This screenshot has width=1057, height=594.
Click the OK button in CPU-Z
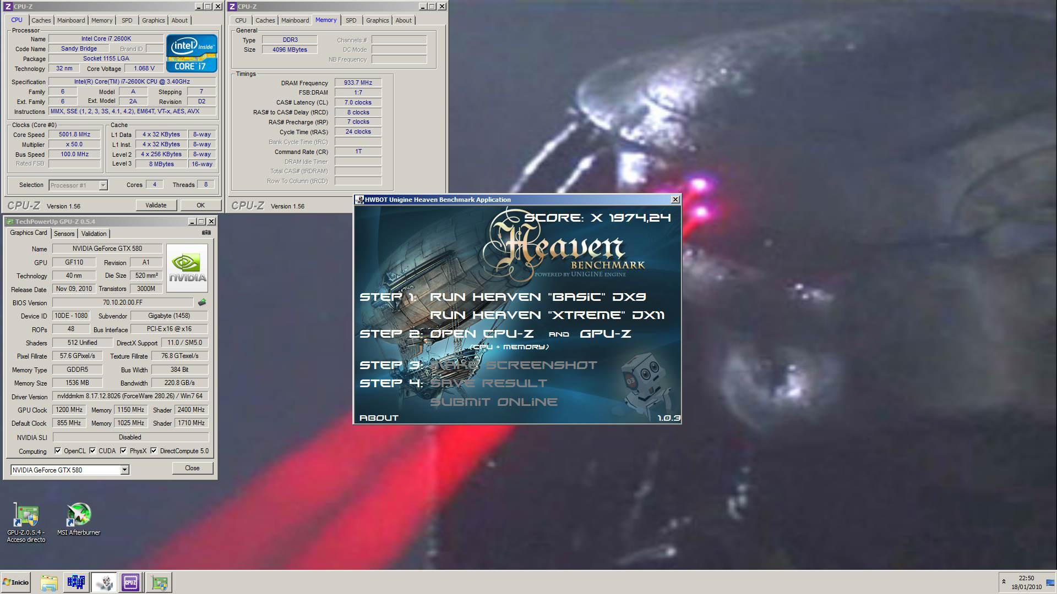(200, 205)
